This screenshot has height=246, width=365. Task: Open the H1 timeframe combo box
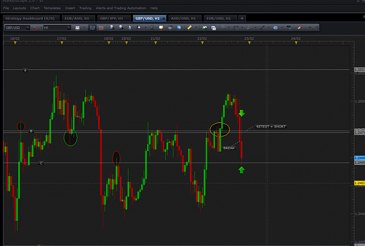(57, 27)
